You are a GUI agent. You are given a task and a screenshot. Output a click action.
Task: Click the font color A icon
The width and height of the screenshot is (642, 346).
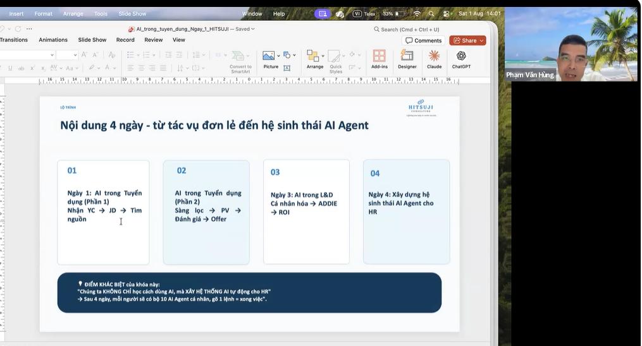pyautogui.click(x=107, y=68)
